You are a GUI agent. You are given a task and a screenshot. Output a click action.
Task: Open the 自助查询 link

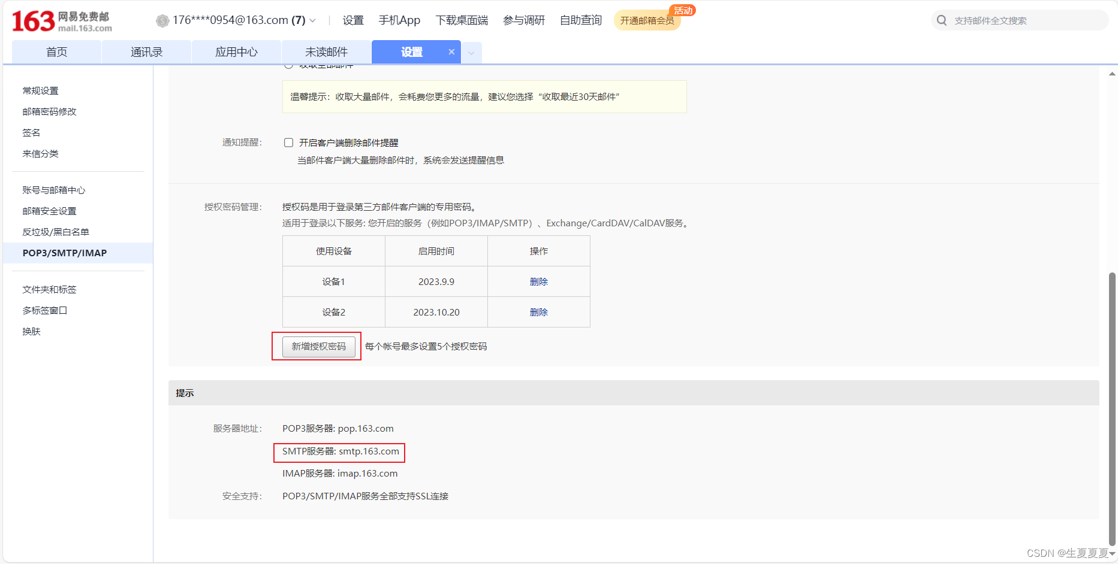point(581,20)
